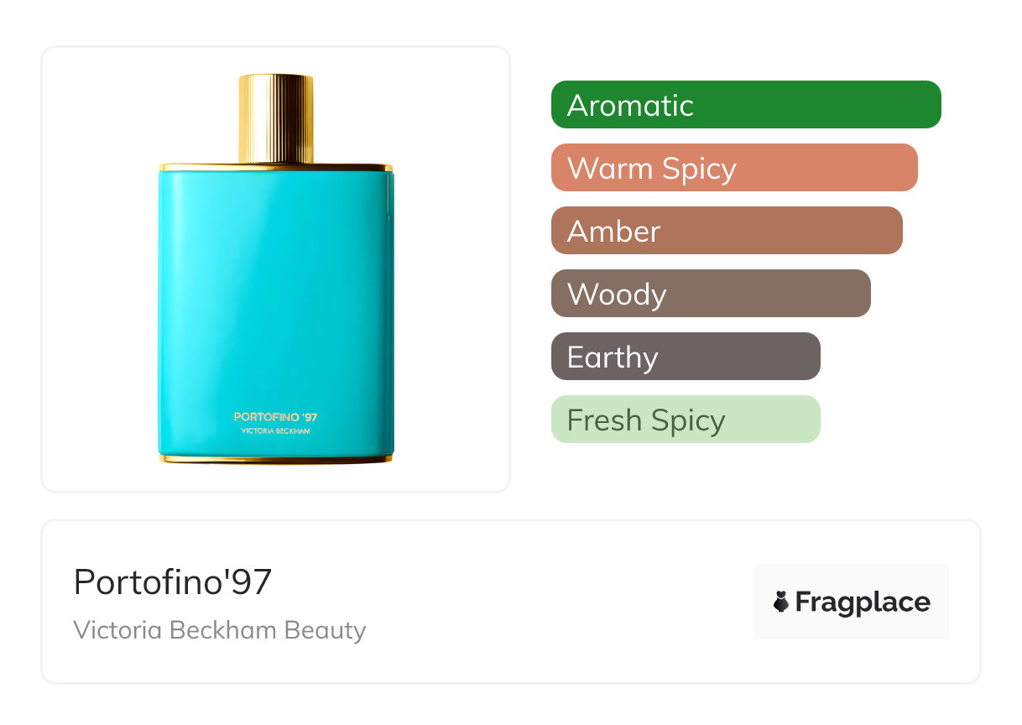Click the Earthy label text
Image resolution: width=1022 pixels, height=725 pixels.
click(x=613, y=357)
